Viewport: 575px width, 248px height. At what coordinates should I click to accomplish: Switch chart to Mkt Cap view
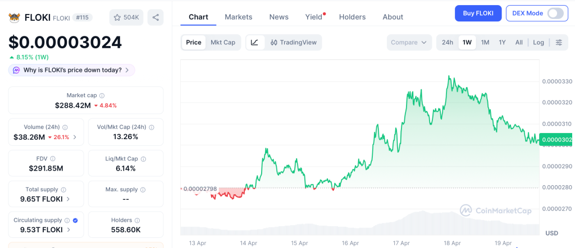tap(223, 43)
